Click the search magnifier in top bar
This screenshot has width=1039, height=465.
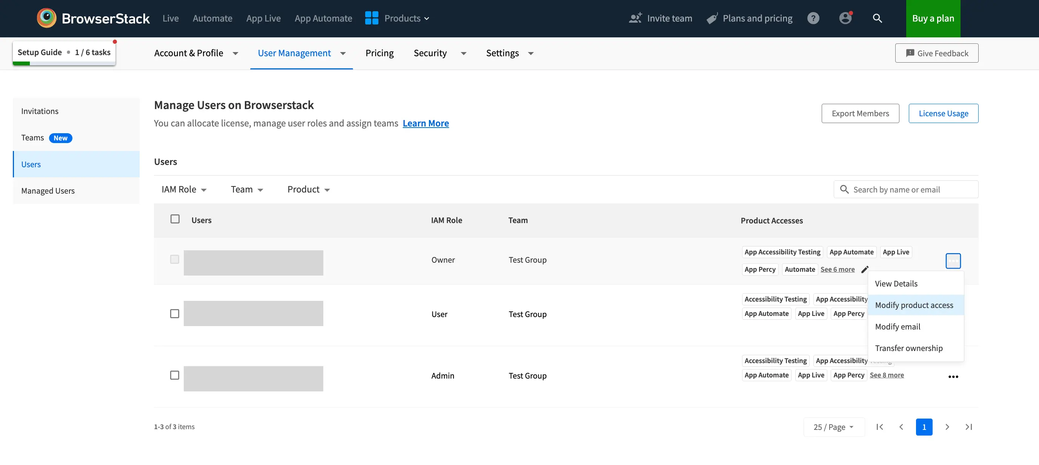pyautogui.click(x=877, y=18)
